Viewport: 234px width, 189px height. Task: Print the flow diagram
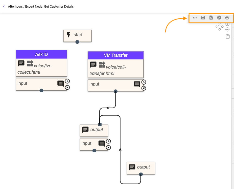point(227,18)
